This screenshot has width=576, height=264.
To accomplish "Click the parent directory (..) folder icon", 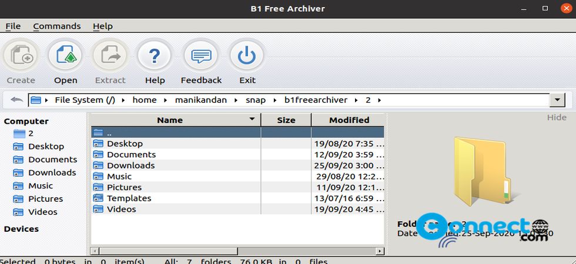I will click(98, 133).
